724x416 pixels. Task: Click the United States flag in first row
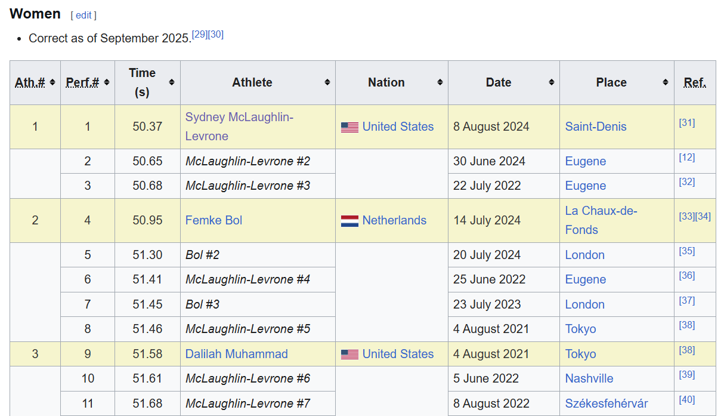click(349, 127)
